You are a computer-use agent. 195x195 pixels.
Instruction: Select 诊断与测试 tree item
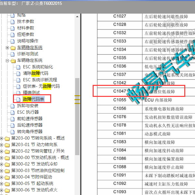pyautogui.click(x=28, y=54)
